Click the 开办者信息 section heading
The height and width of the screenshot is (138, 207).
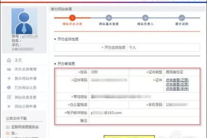click(x=66, y=64)
